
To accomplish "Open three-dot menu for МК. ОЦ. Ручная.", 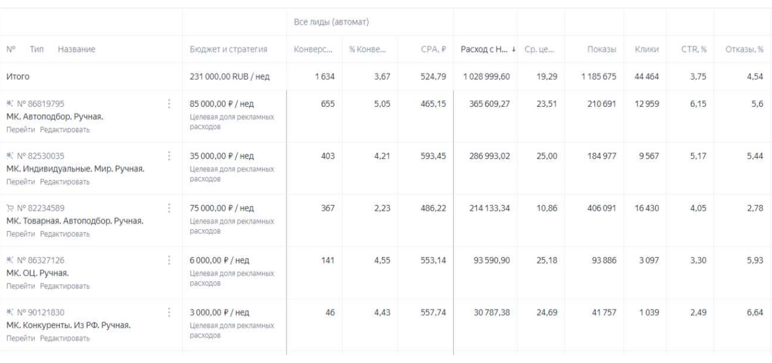I will pyautogui.click(x=169, y=261).
